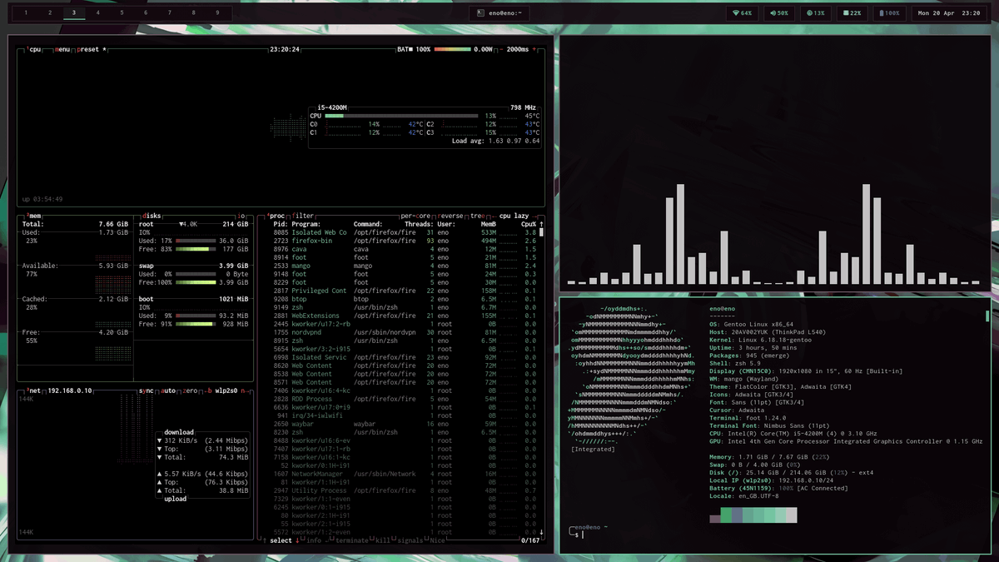Decrease the 2000ms update interval with minus
Screen dimensions: 999x562
click(501, 50)
